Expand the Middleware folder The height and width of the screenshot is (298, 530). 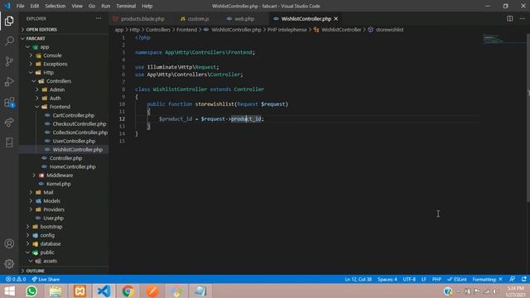pyautogui.click(x=60, y=175)
